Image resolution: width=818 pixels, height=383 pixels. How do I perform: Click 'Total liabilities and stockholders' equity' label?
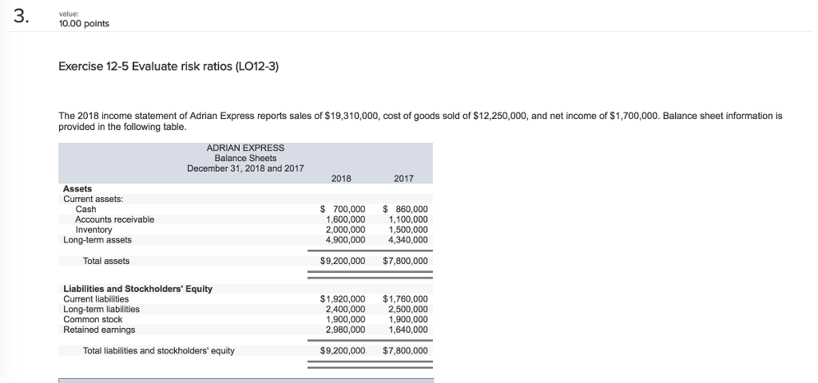pyautogui.click(x=159, y=351)
